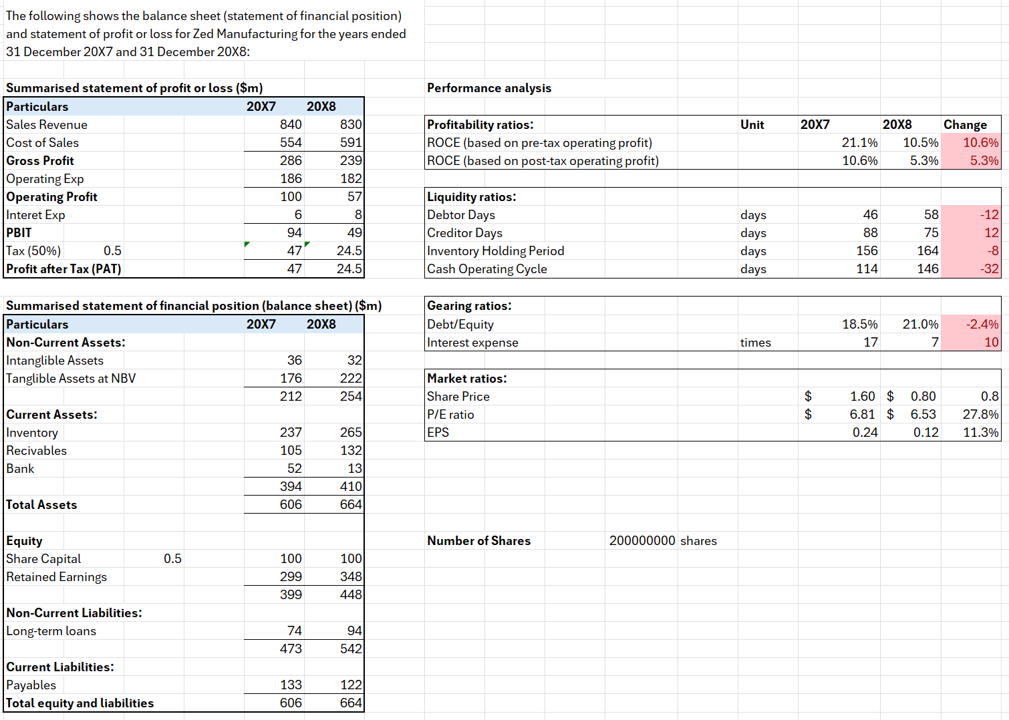
Task: Click the Cash Operating Cycle change cell
Action: pyautogui.click(x=971, y=268)
